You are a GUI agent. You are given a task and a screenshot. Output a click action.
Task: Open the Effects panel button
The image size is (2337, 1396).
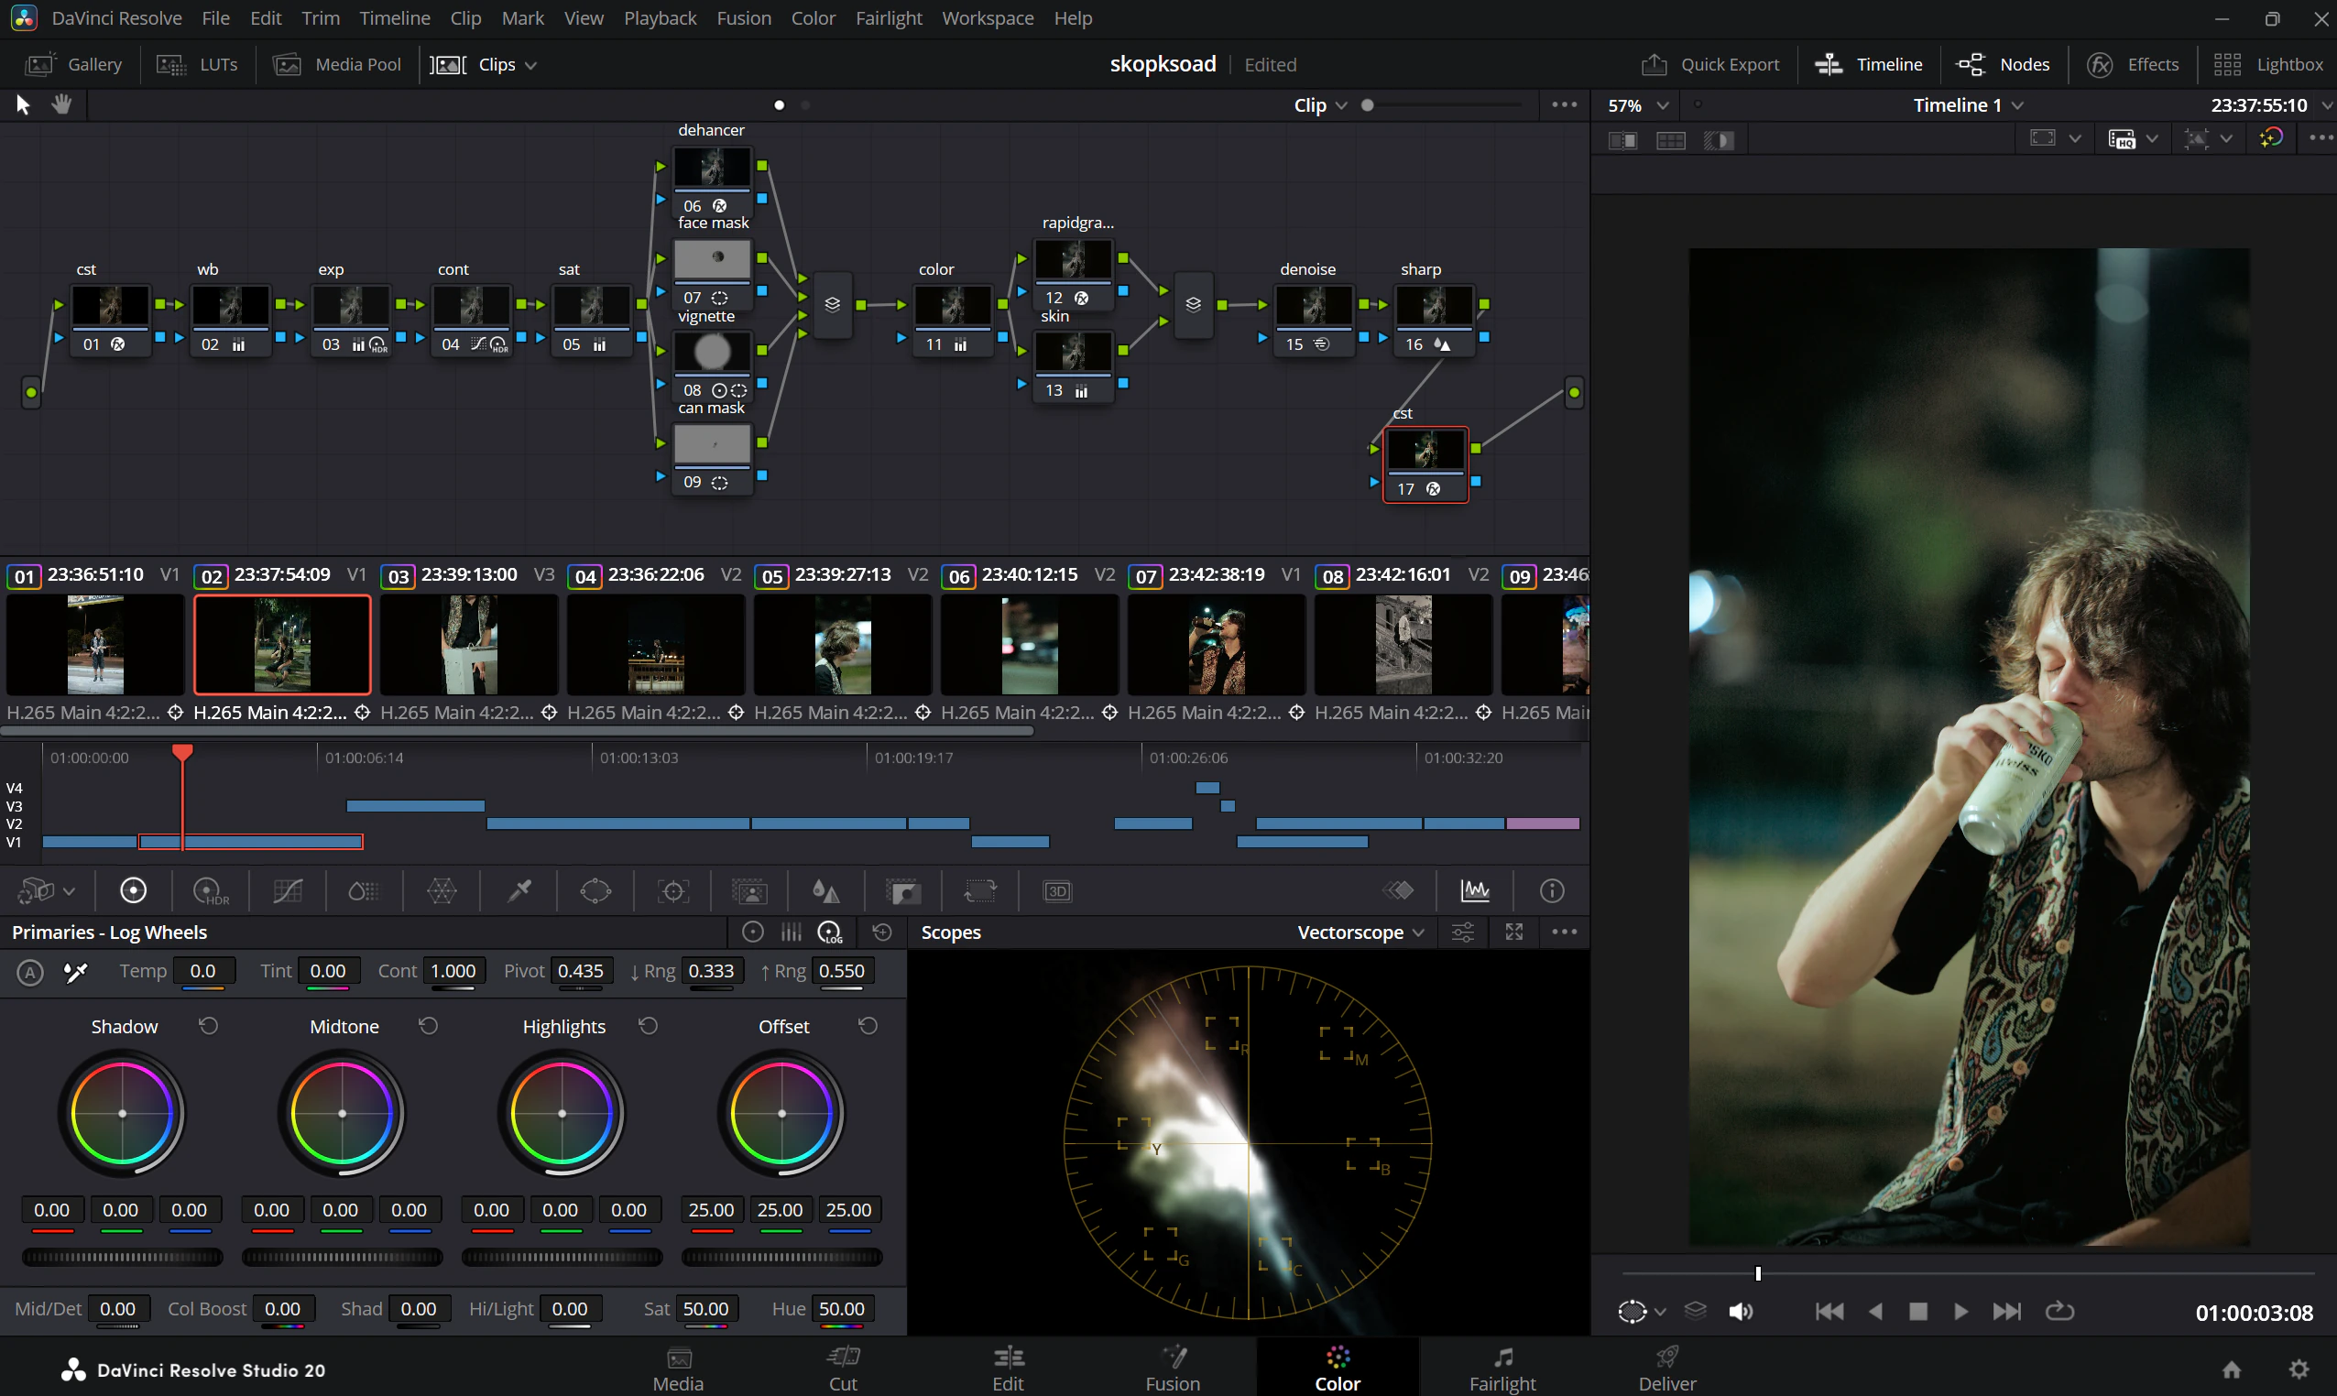(2132, 64)
